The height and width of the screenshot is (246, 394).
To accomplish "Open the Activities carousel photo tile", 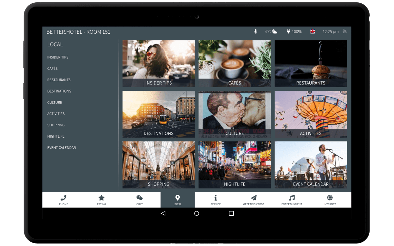I will click(x=311, y=114).
